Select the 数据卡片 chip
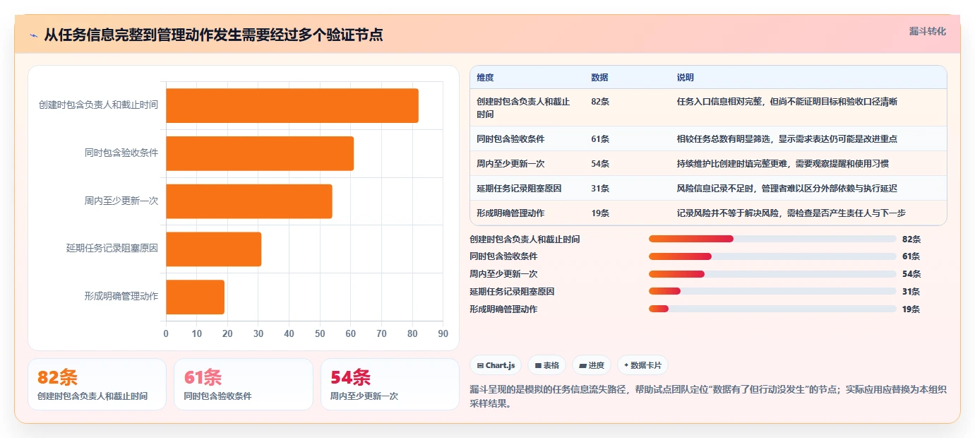The height and width of the screenshot is (438, 975). point(642,365)
